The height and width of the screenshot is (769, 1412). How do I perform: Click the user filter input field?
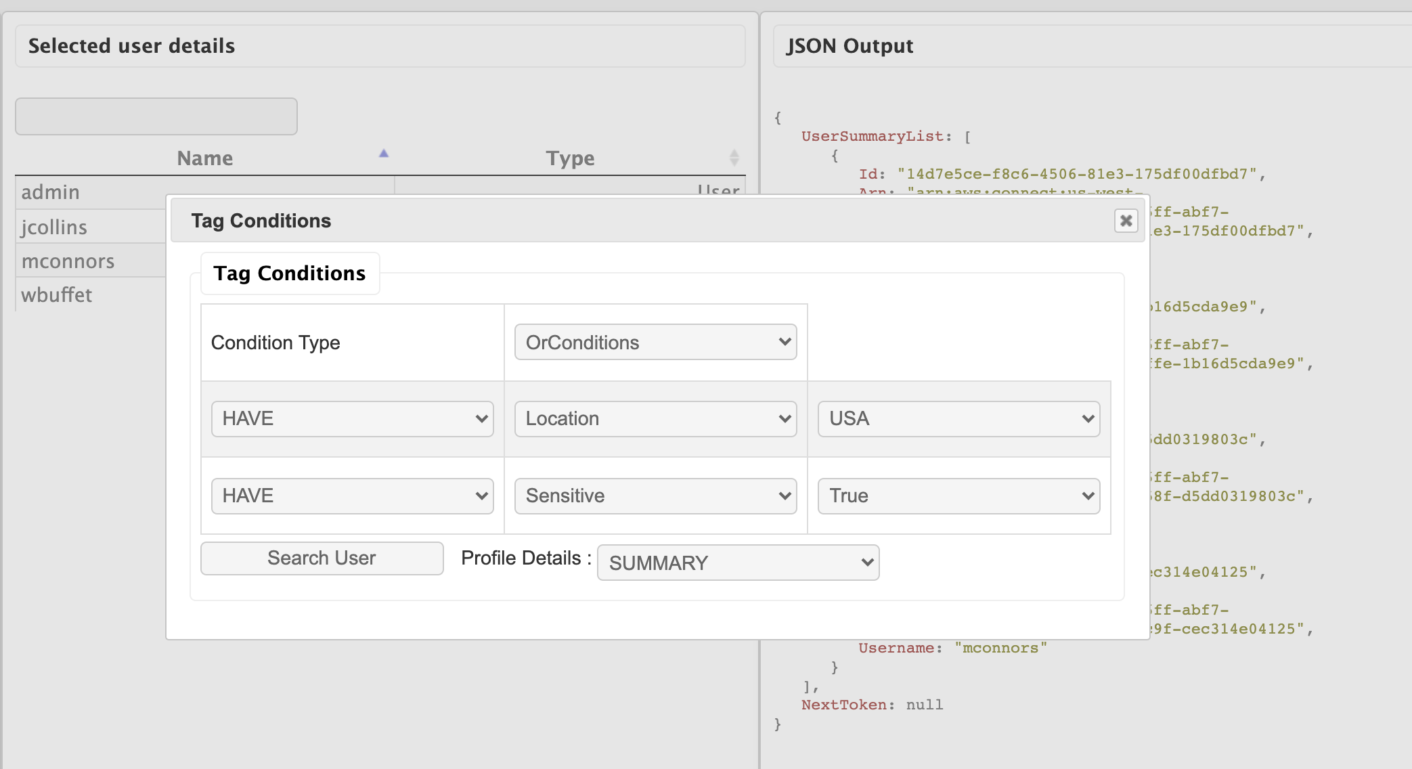coord(156,116)
